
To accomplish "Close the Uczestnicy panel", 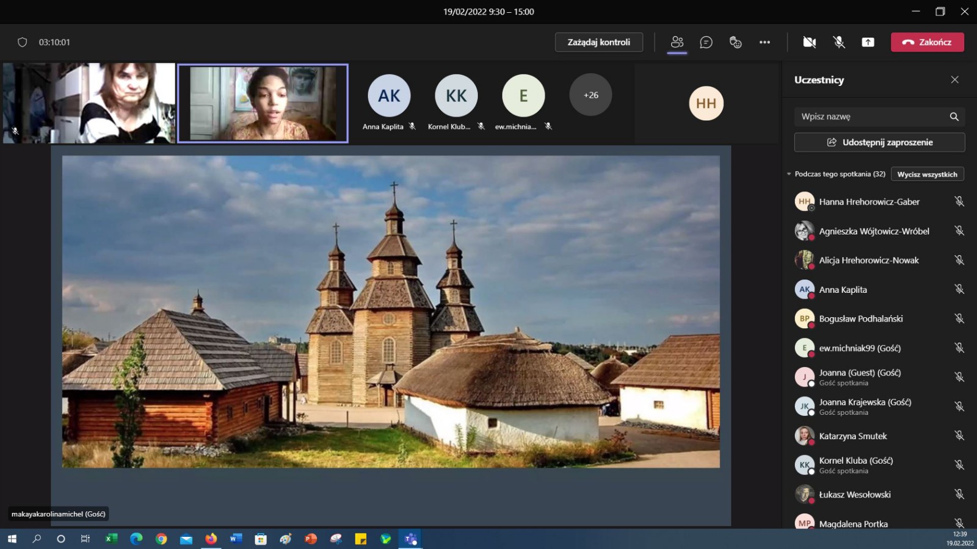I will point(954,80).
